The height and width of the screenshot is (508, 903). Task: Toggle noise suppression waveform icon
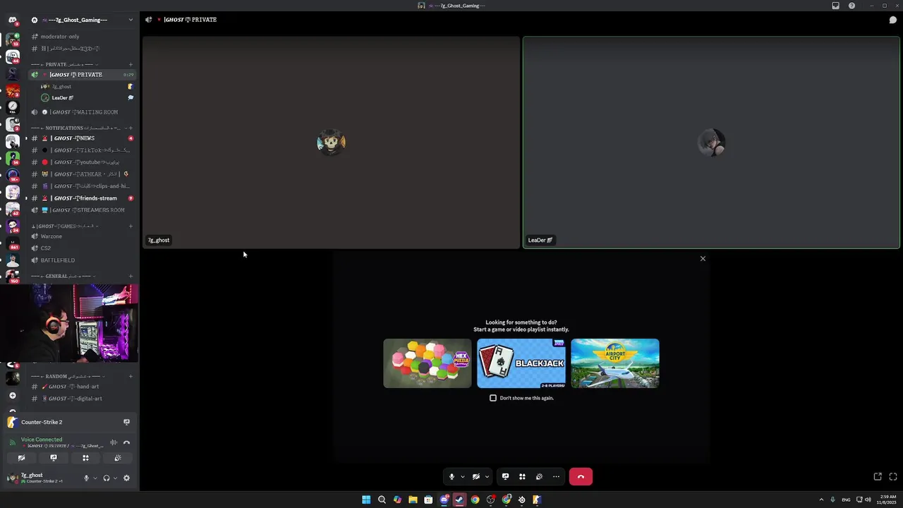click(114, 442)
